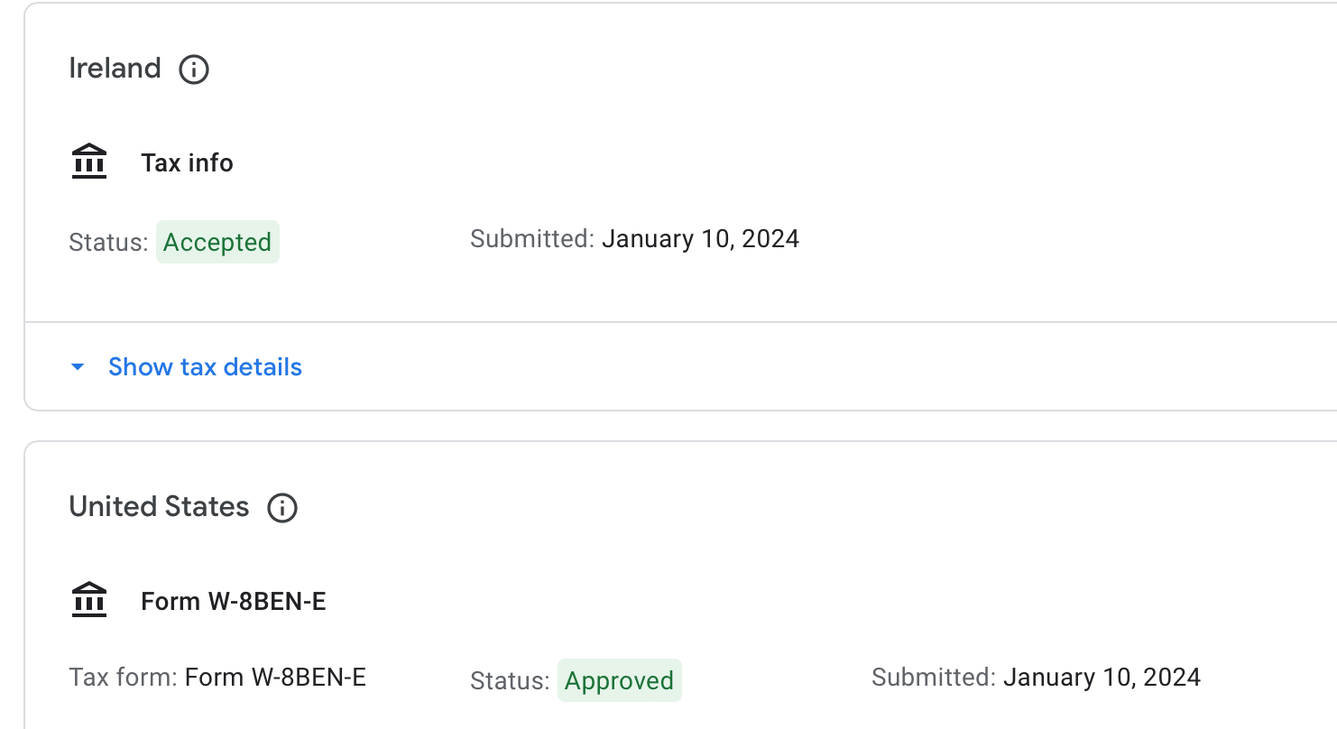The width and height of the screenshot is (1337, 729).
Task: Click the info icon beside United States
Action: coord(282,507)
